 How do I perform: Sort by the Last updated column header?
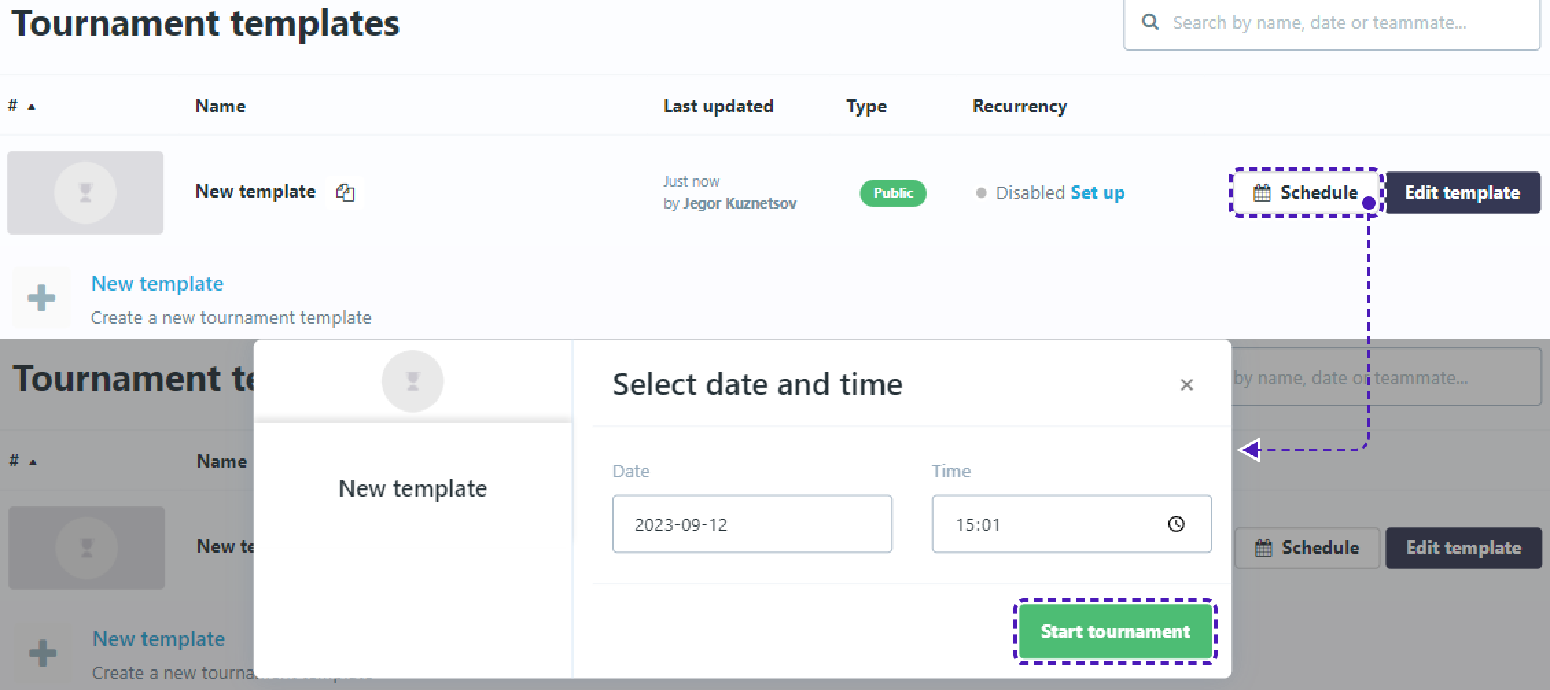tap(718, 106)
